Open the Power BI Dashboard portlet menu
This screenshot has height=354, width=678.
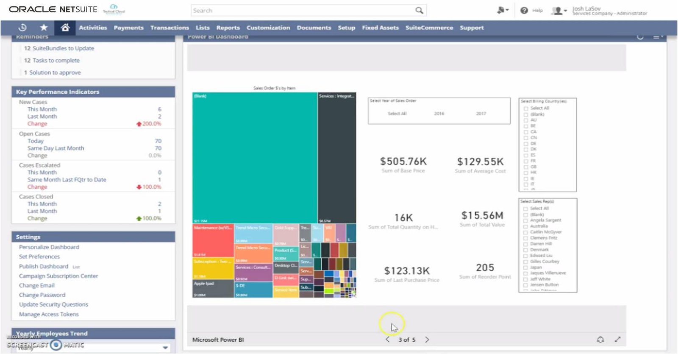tap(658, 37)
